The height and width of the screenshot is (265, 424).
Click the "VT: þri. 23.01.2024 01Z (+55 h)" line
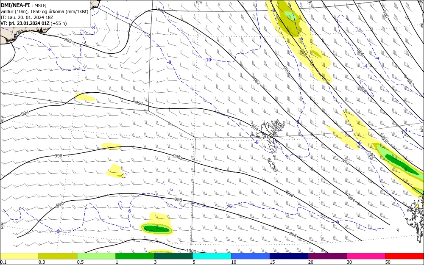[x=33, y=23]
